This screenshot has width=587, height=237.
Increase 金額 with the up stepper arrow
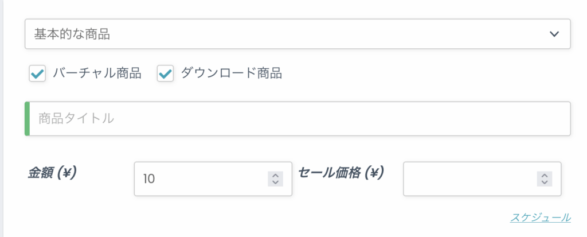pyautogui.click(x=275, y=175)
